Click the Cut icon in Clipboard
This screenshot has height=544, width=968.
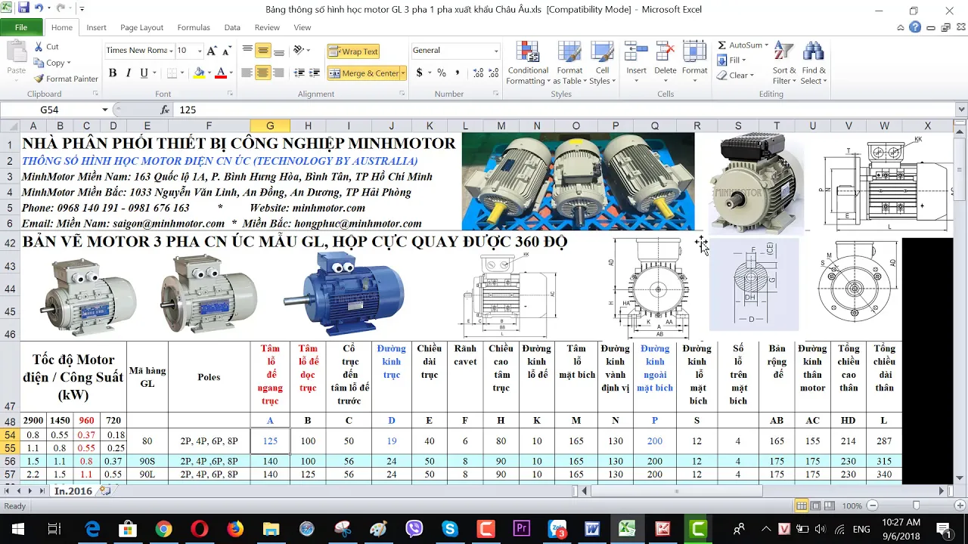(x=40, y=47)
